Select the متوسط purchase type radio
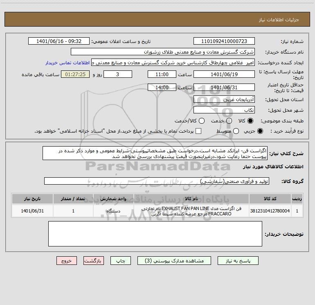 [x=236, y=131]
